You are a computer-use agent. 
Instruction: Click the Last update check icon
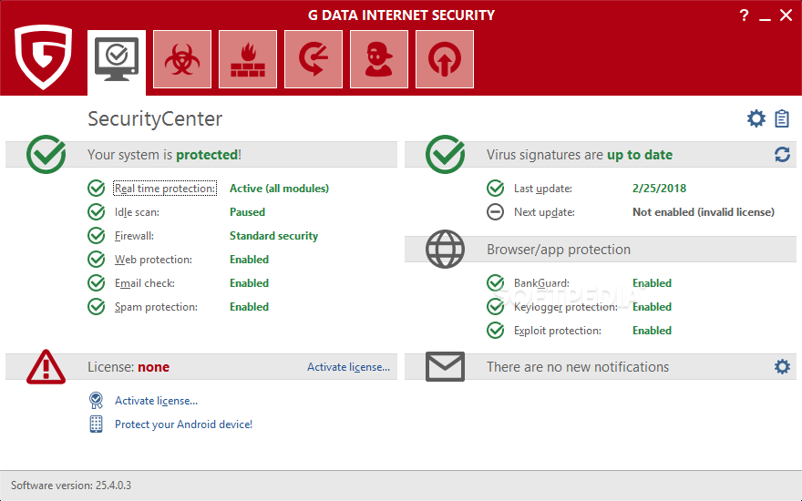pos(495,189)
